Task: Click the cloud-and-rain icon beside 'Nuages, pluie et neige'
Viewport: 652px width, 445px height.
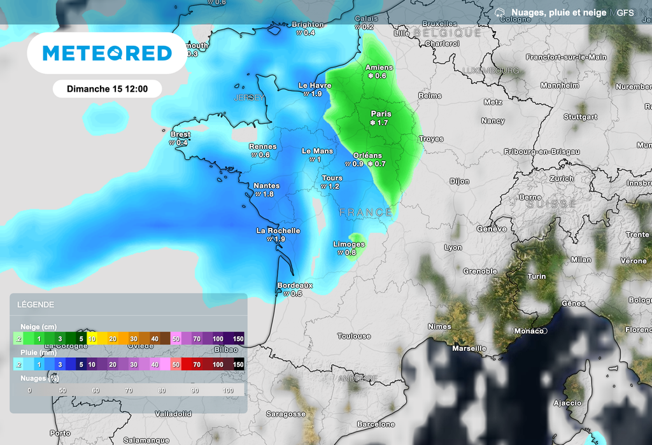Action: (x=499, y=12)
